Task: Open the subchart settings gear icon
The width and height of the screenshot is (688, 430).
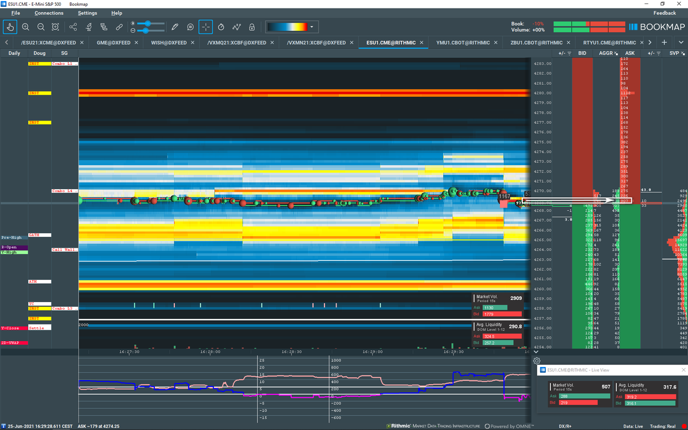Action: click(537, 361)
